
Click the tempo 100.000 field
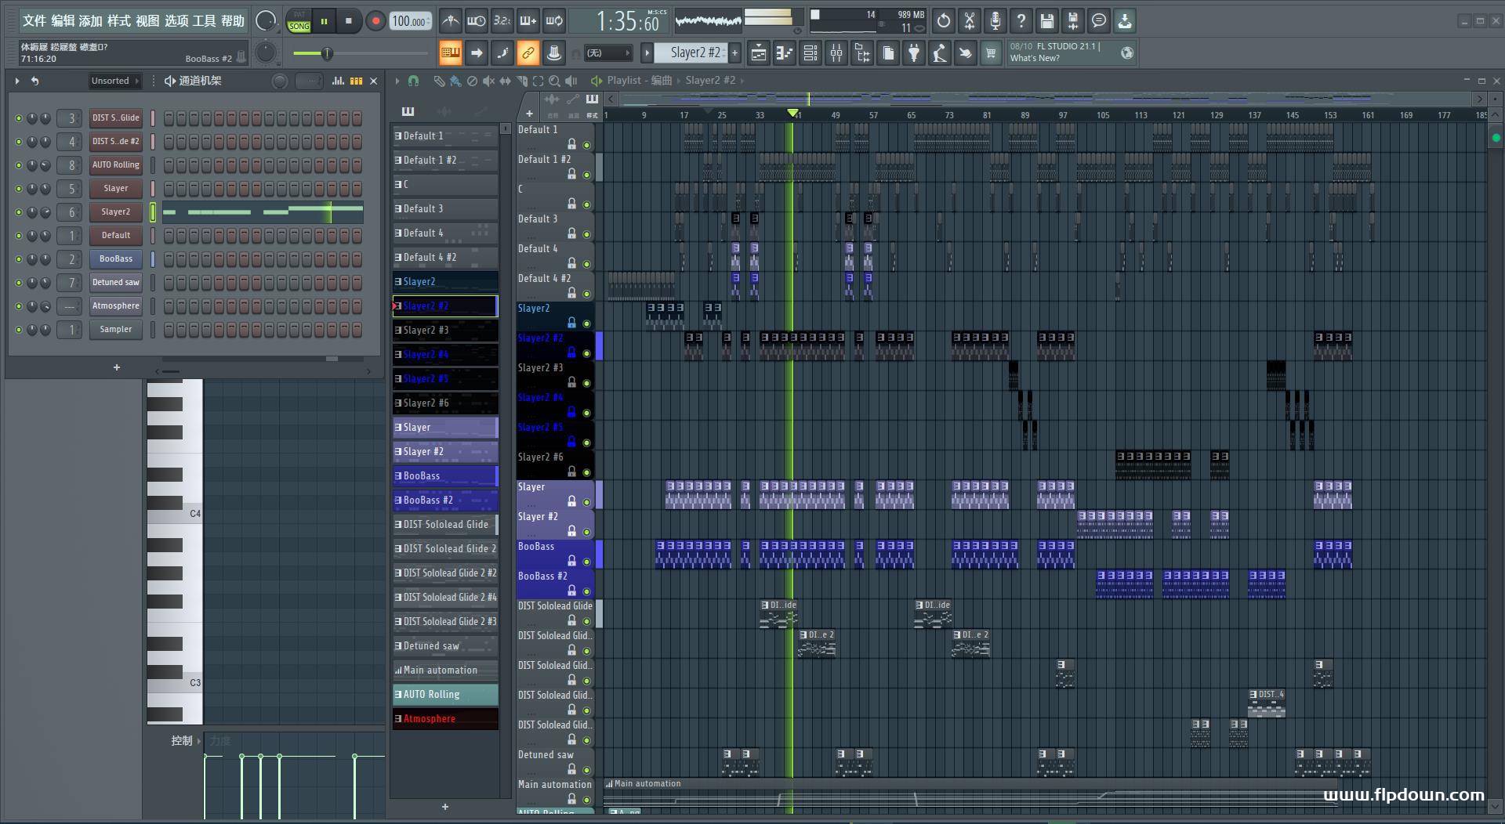[x=411, y=21]
